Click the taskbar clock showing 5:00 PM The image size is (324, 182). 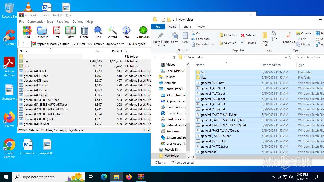(302, 177)
